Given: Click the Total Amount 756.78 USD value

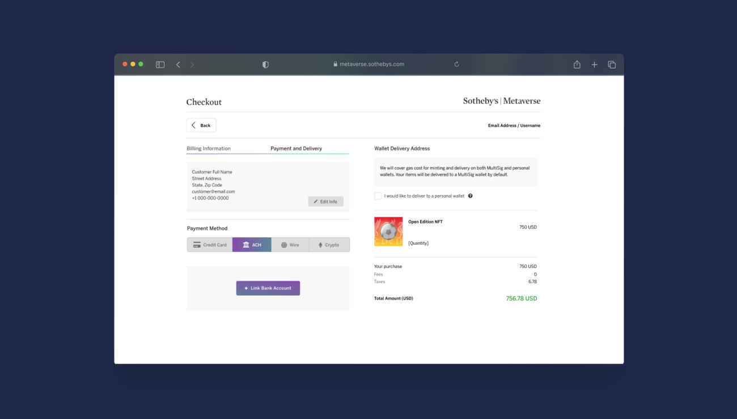Looking at the screenshot, I should (522, 298).
